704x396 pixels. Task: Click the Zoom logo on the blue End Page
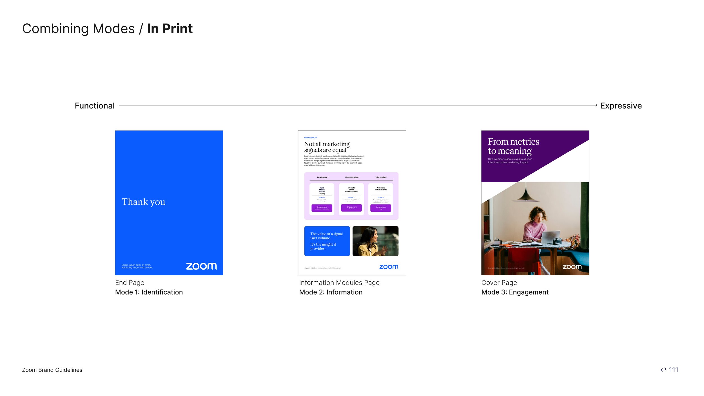(201, 266)
